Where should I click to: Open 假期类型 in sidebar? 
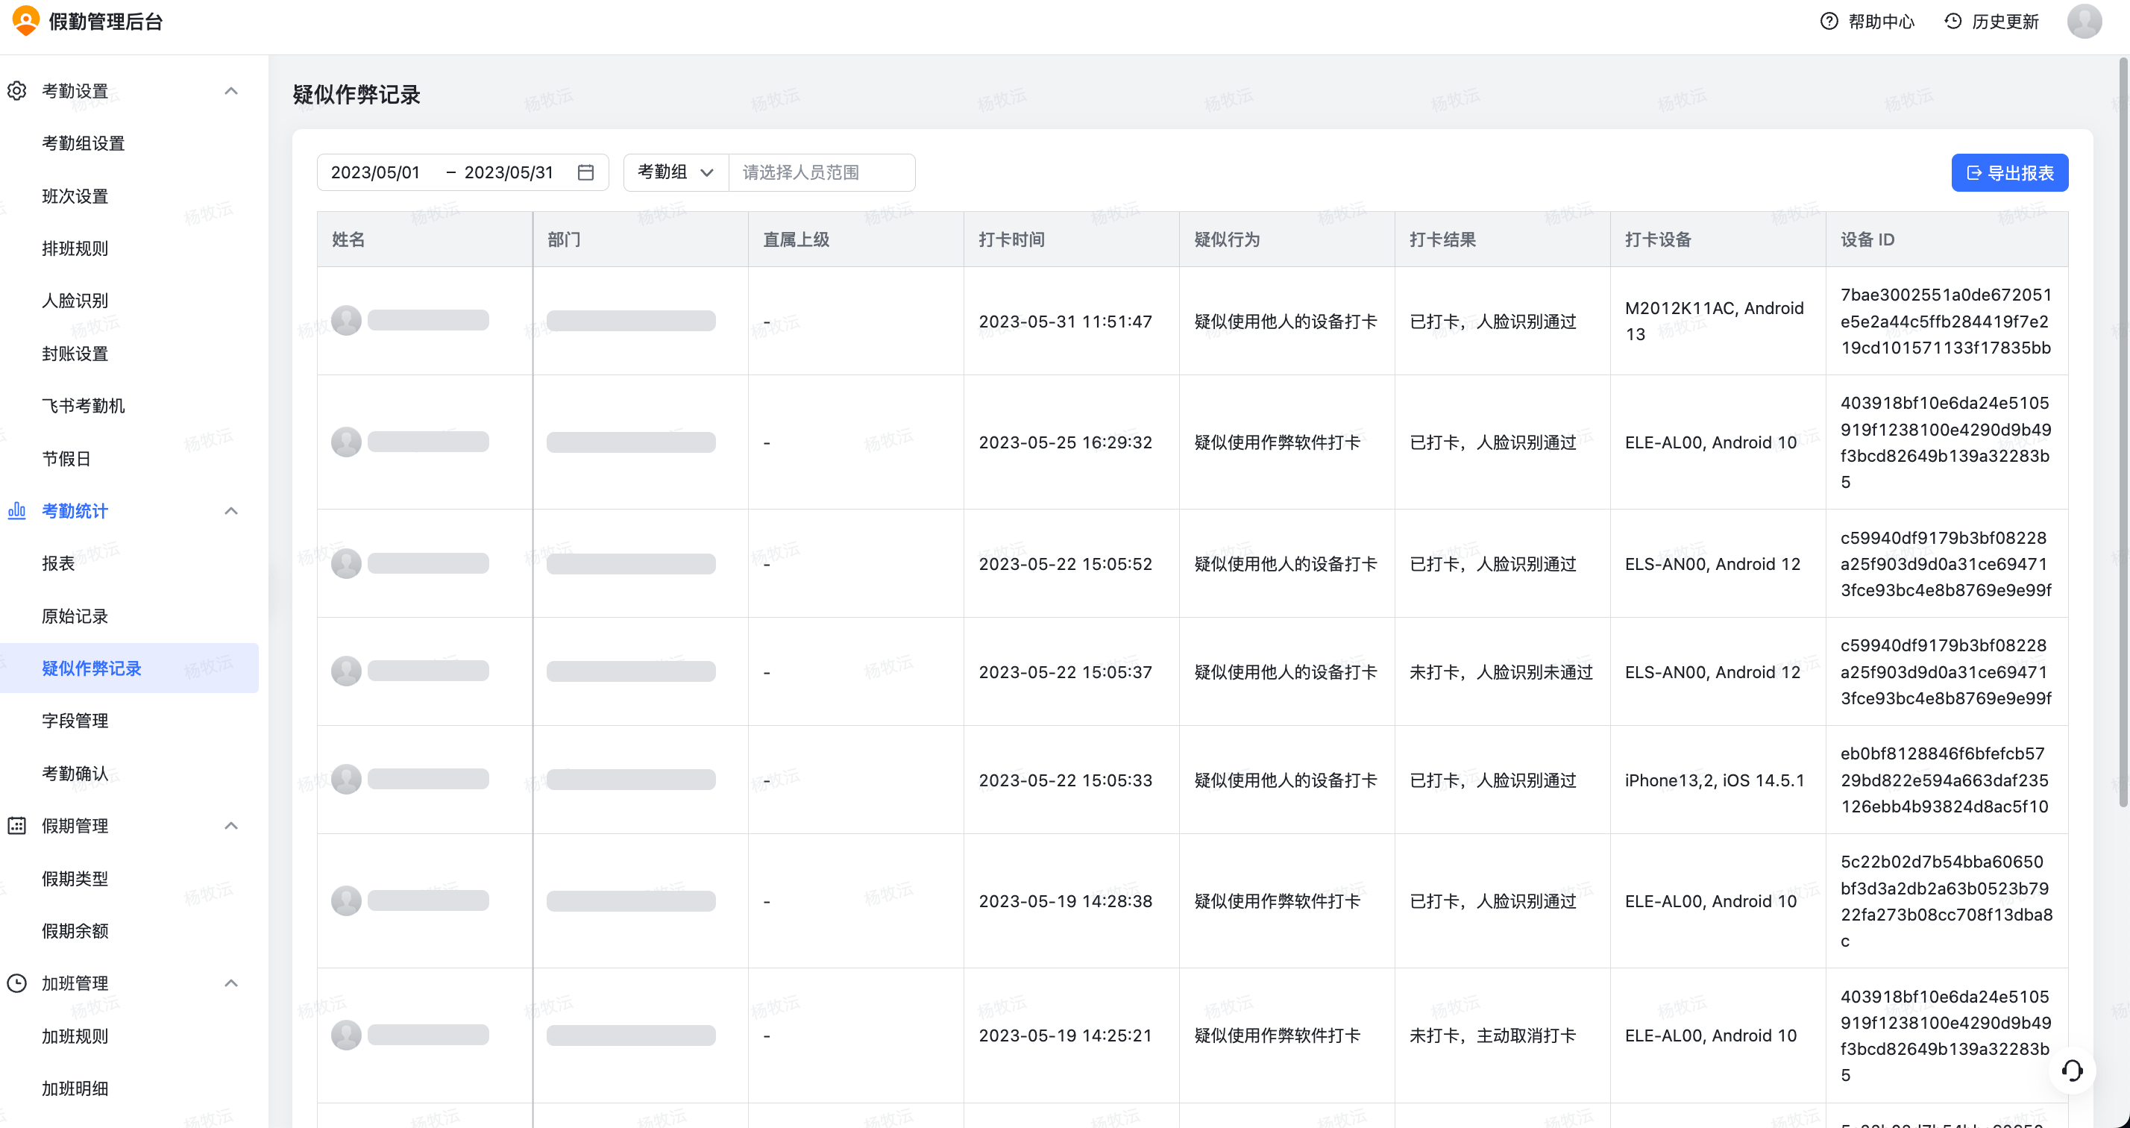click(x=75, y=878)
